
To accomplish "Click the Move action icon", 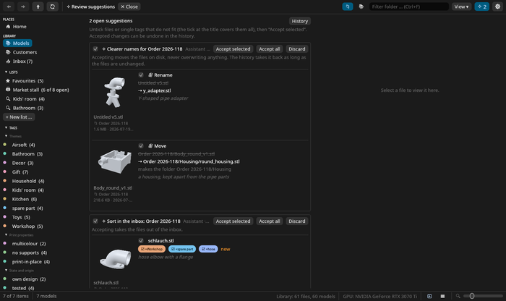I will pos(150,146).
